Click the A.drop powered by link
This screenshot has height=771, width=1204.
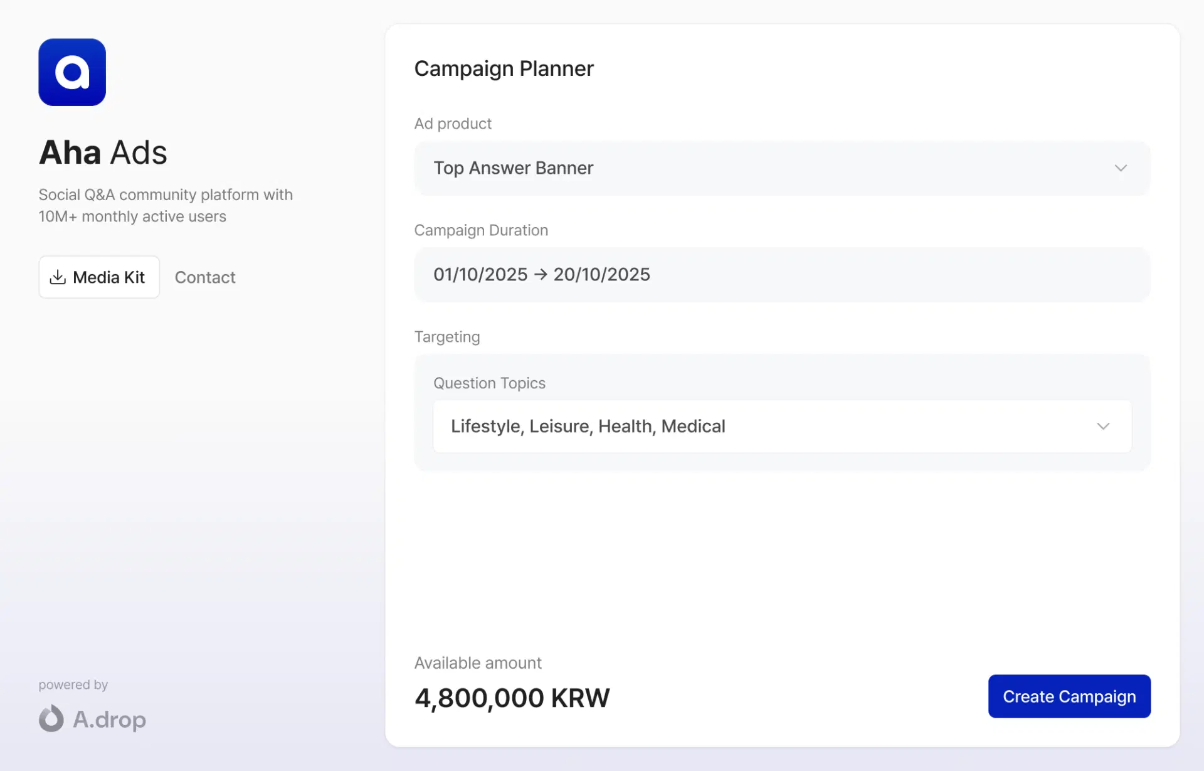pyautogui.click(x=92, y=719)
